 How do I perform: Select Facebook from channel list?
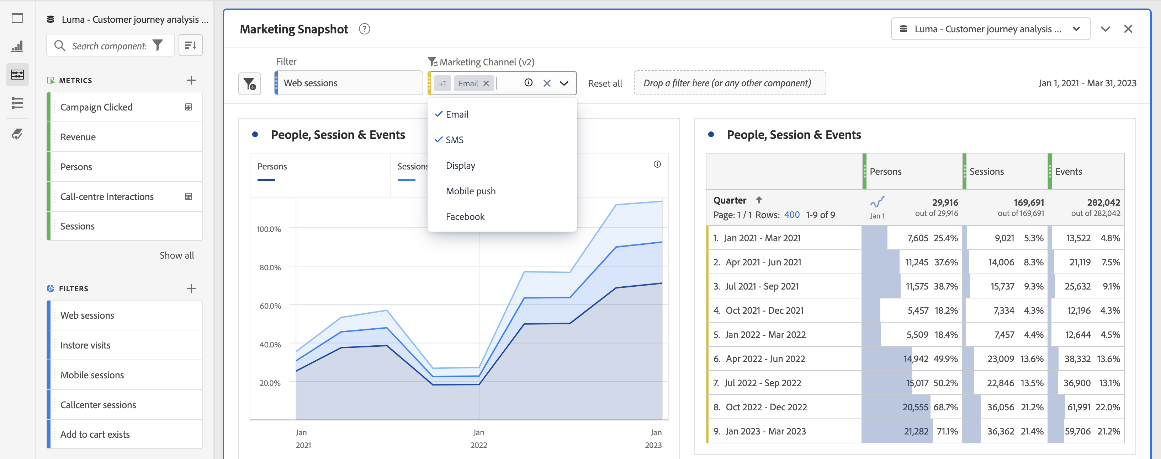point(465,217)
